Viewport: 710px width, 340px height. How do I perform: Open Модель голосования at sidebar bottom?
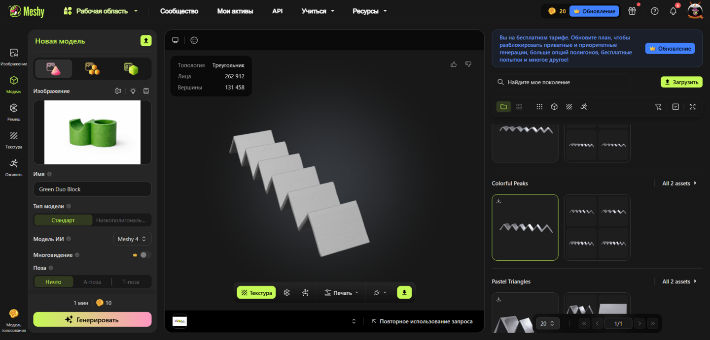click(14, 320)
